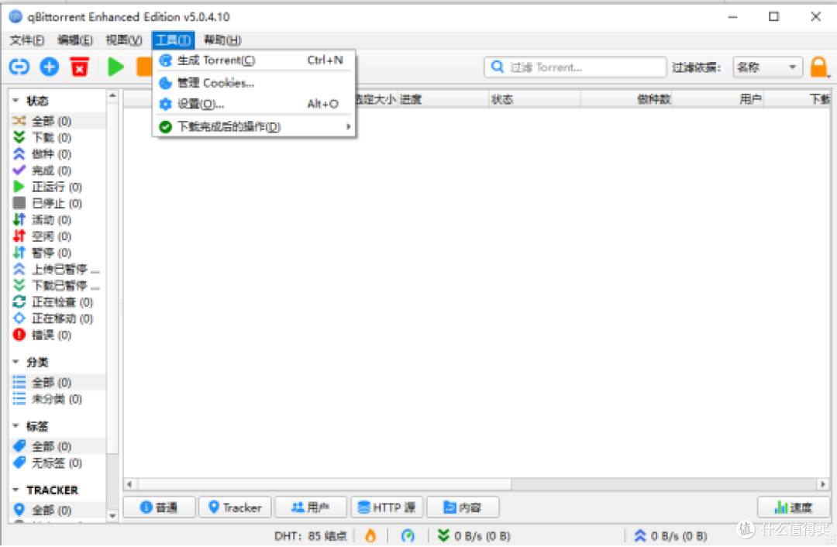Click the horizontal scrollbar left arrow
This screenshot has width=837, height=547.
[x=129, y=484]
